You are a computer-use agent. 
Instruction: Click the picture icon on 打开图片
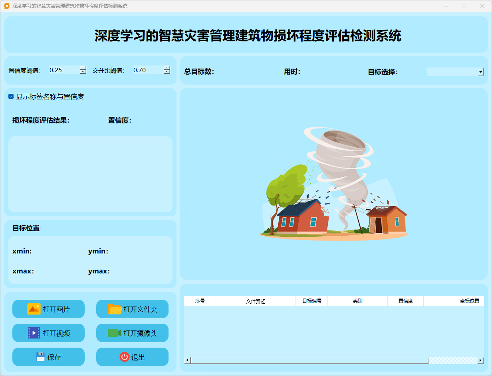(34, 309)
